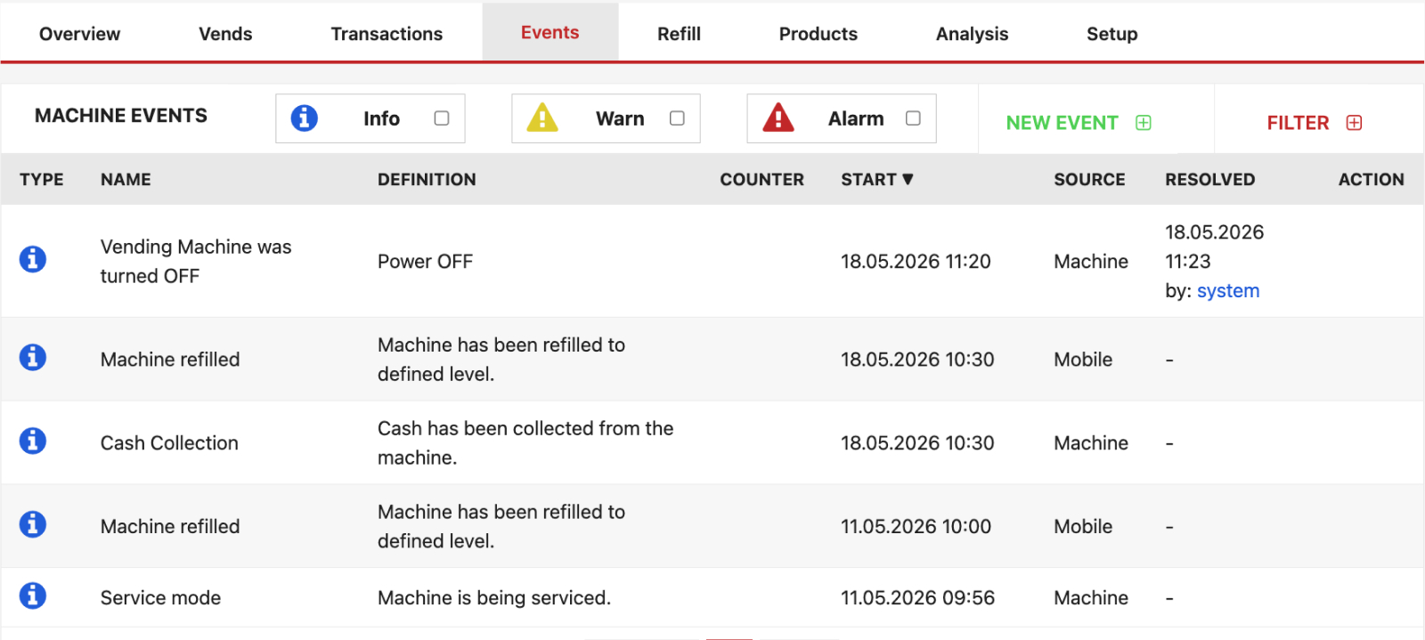The width and height of the screenshot is (1425, 640).
Task: Click the TYPE column header
Action: point(42,179)
